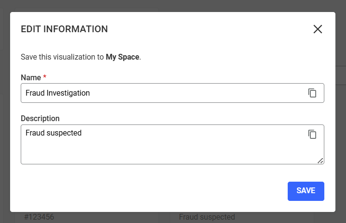Click empty space below text in Description box
The image size is (346, 223).
pyautogui.click(x=145, y=154)
